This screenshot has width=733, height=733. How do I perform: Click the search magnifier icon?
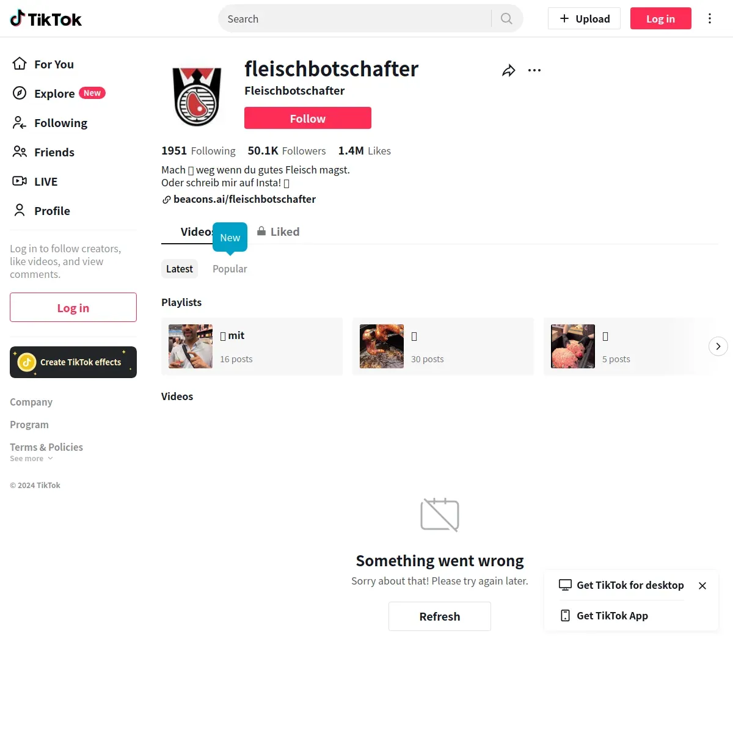click(506, 19)
